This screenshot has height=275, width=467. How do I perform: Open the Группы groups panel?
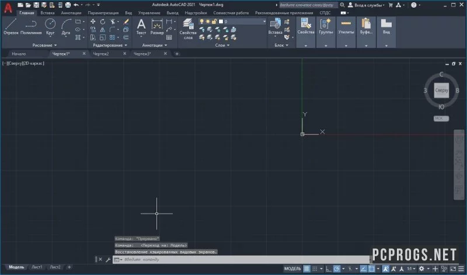(x=326, y=32)
